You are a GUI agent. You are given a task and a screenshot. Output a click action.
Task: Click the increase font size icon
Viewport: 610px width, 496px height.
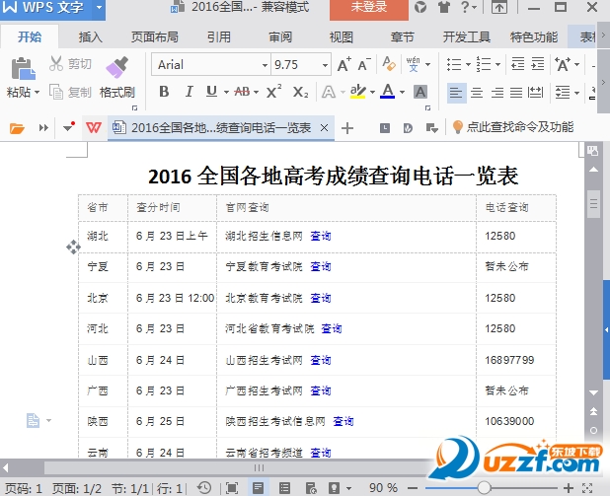click(x=343, y=65)
